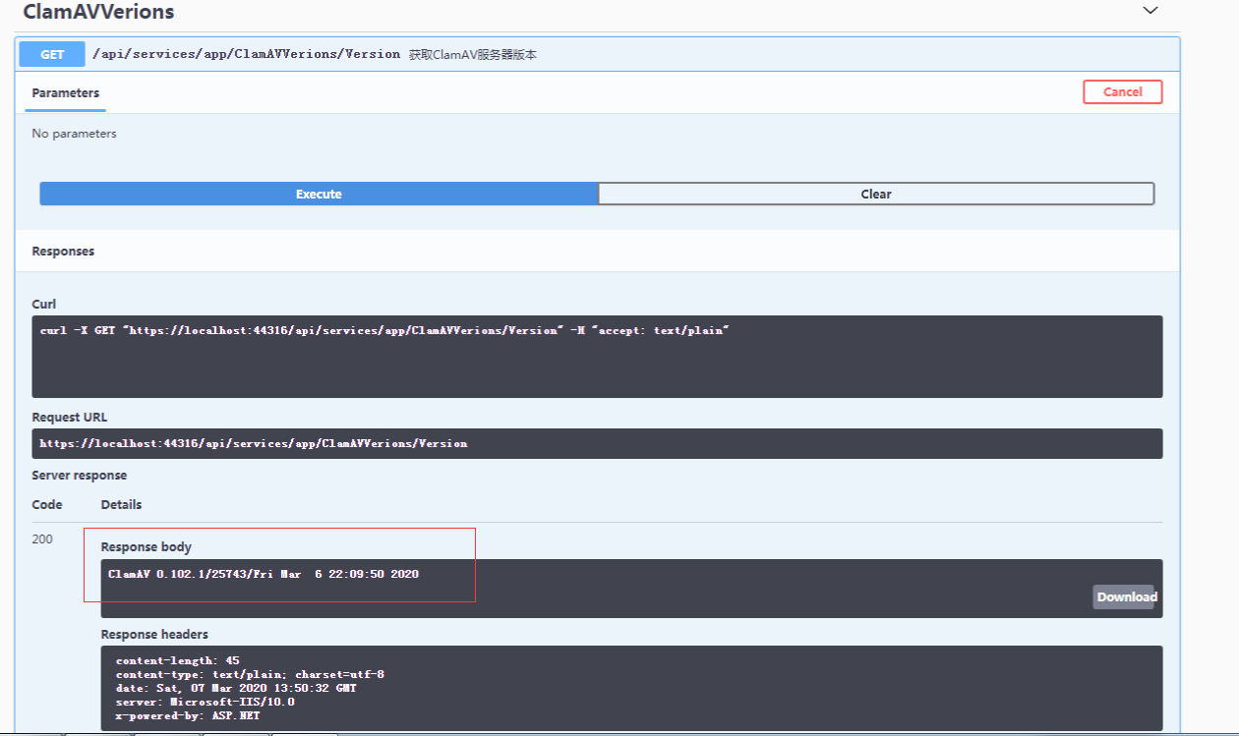Click the 200 response status code
Image resolution: width=1239 pixels, height=736 pixels.
click(42, 539)
